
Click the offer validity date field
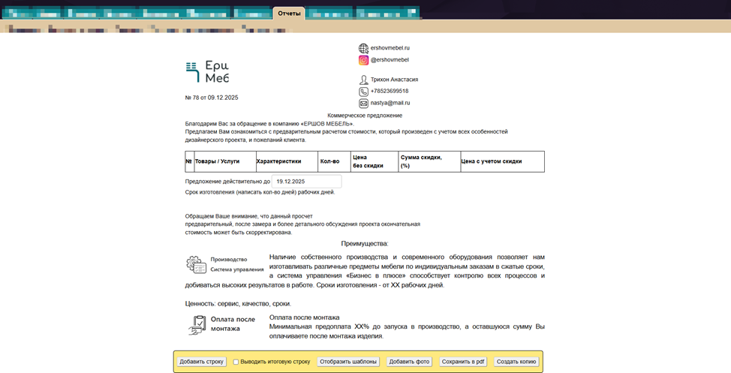pos(306,182)
